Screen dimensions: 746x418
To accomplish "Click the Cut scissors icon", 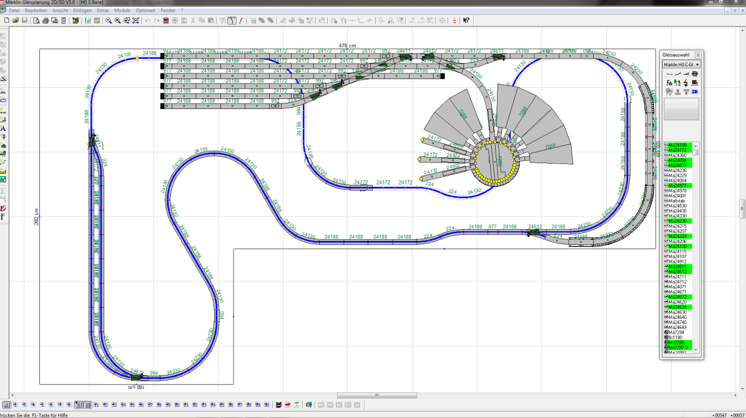I will pos(193,21).
